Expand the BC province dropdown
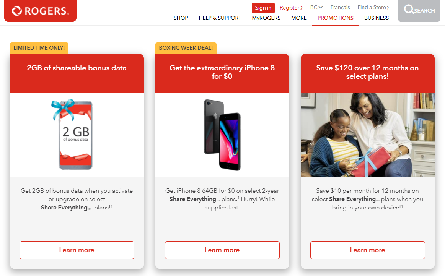The width and height of the screenshot is (445, 276). [x=316, y=7]
